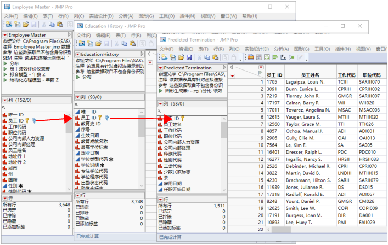The width and height of the screenshot is (388, 245).
Task: Click column search field in Employee Master panel
Action: click(37, 107)
